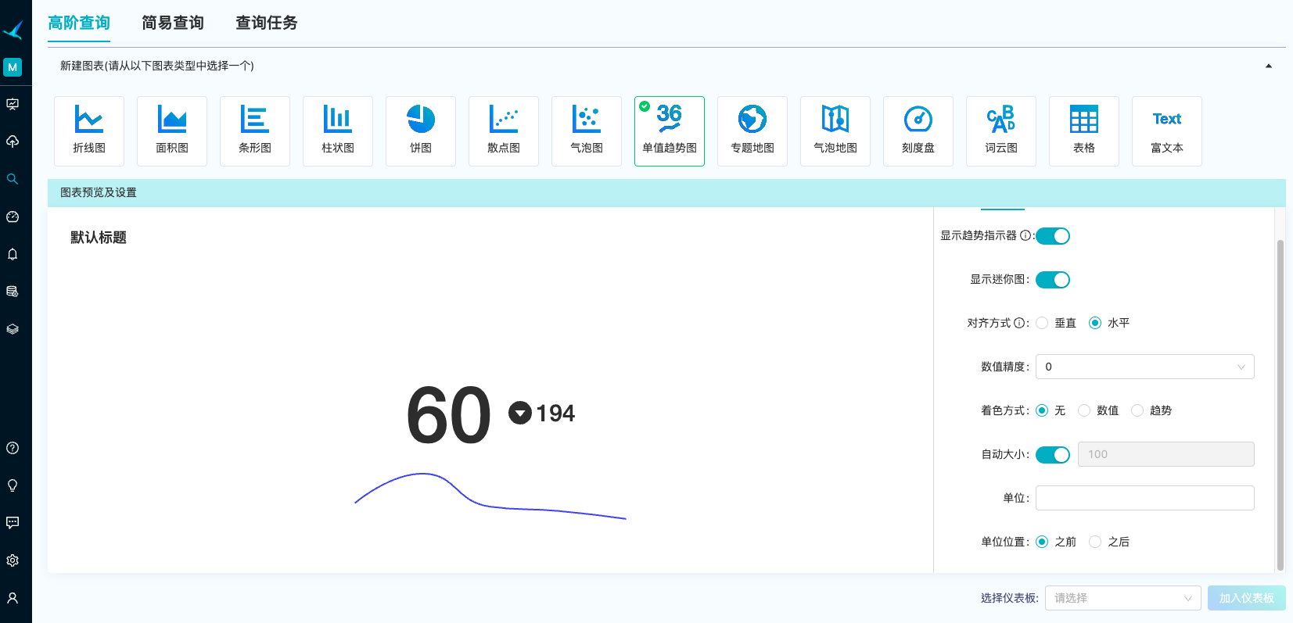Open the M avatar badge in sidebar
This screenshot has width=1293, height=623.
tap(13, 67)
